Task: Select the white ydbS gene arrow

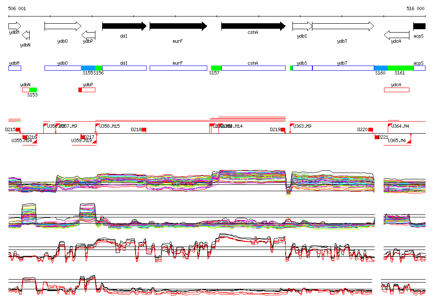Action: click(x=303, y=26)
